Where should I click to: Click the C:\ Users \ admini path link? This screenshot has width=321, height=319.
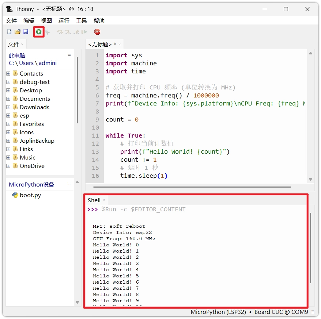[x=33, y=63]
